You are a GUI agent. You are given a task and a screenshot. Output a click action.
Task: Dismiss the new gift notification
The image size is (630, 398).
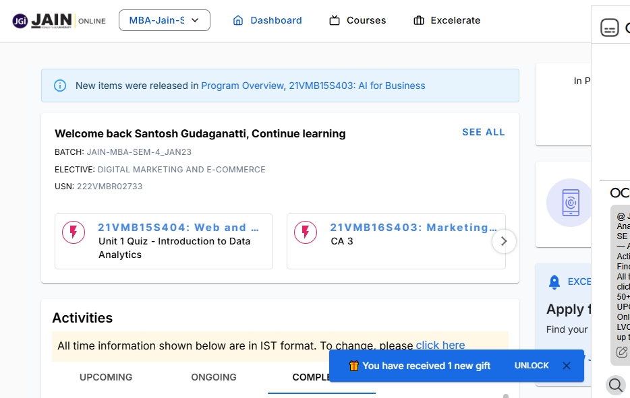point(567,366)
